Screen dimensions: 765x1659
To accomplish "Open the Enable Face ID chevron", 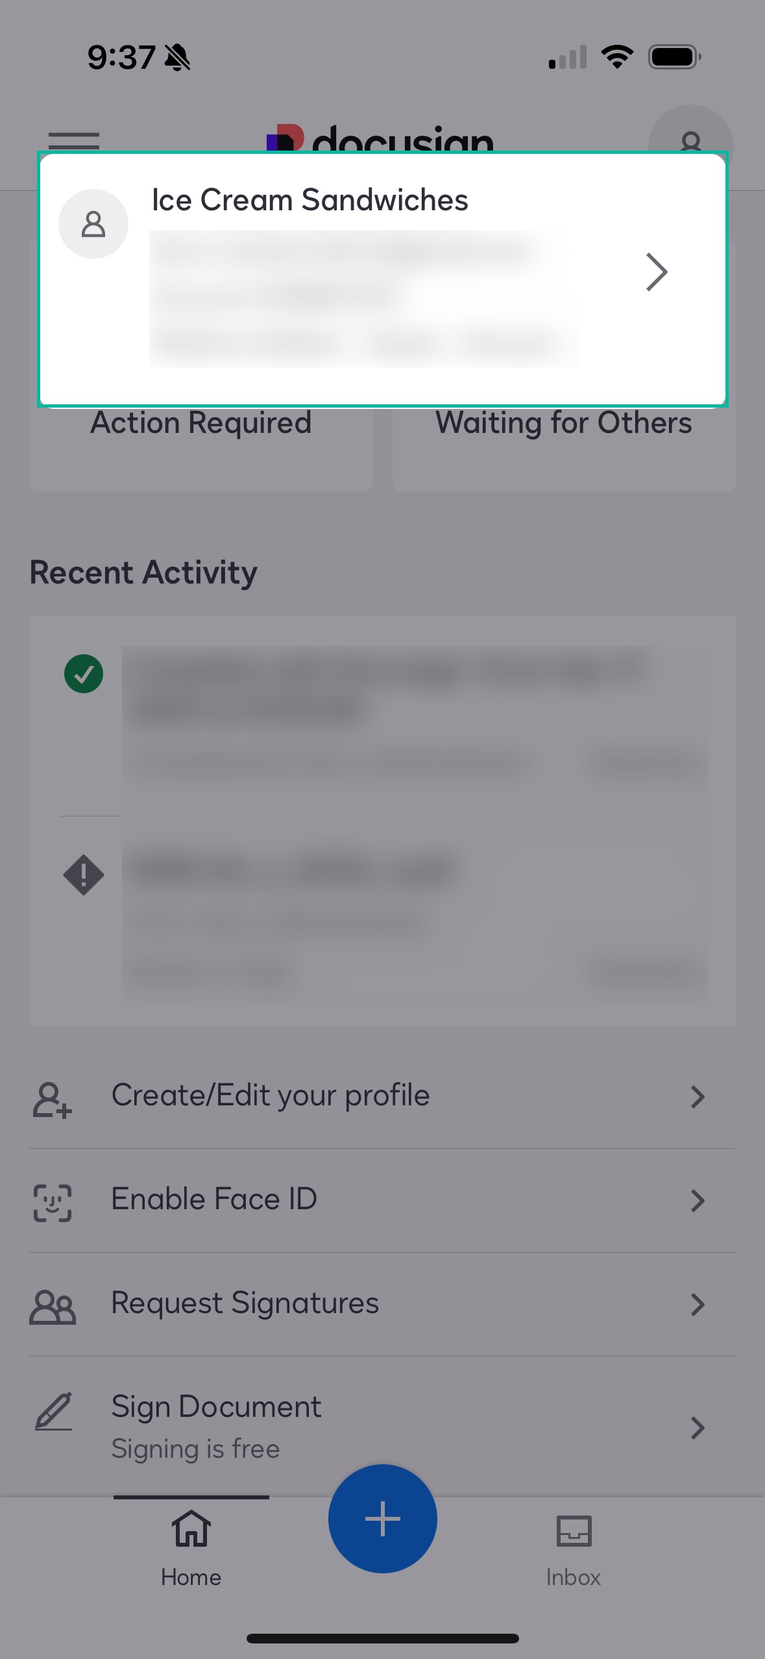I will click(698, 1201).
